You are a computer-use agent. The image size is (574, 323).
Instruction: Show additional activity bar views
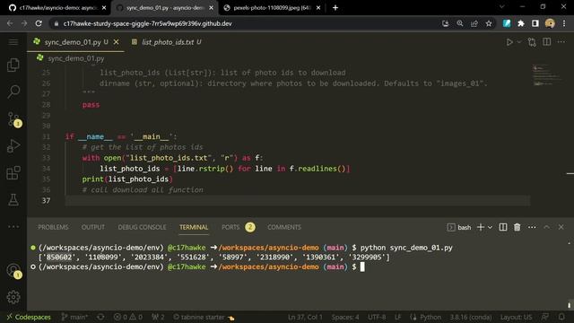(x=13, y=227)
